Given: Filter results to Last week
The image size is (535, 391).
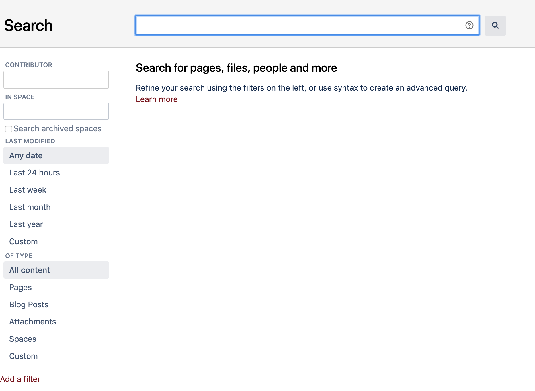Looking at the screenshot, I should [28, 190].
